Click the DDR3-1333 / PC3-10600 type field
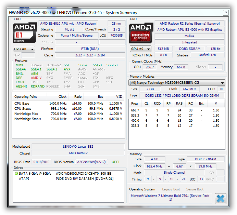Image resolution: width=237 pixels, height=215 pixels. [x=182, y=96]
